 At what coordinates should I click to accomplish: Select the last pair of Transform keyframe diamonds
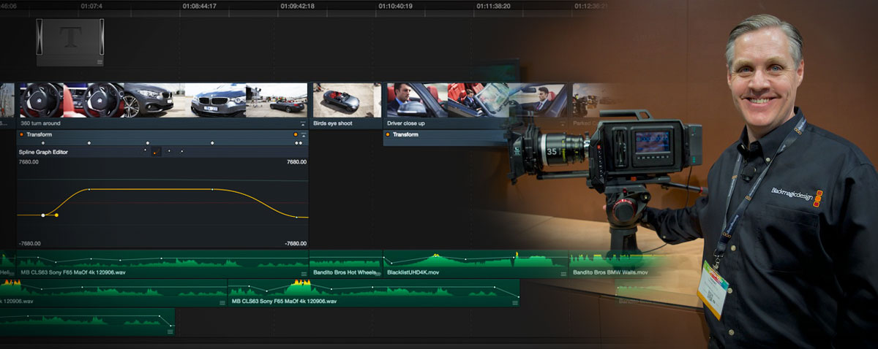(x=299, y=143)
